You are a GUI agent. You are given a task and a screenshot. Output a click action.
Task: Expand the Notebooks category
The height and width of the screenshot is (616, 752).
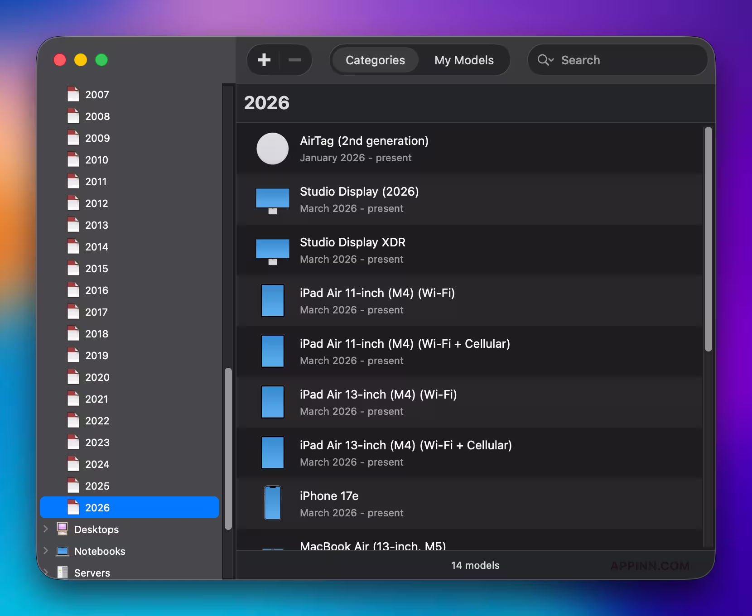click(46, 551)
